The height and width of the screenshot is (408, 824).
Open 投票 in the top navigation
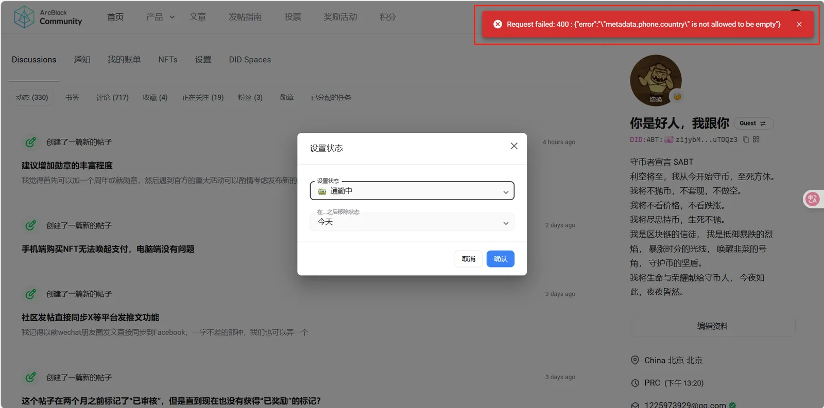(293, 17)
